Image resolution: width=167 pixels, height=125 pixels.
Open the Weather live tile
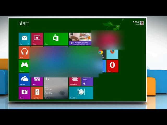tap(56, 88)
